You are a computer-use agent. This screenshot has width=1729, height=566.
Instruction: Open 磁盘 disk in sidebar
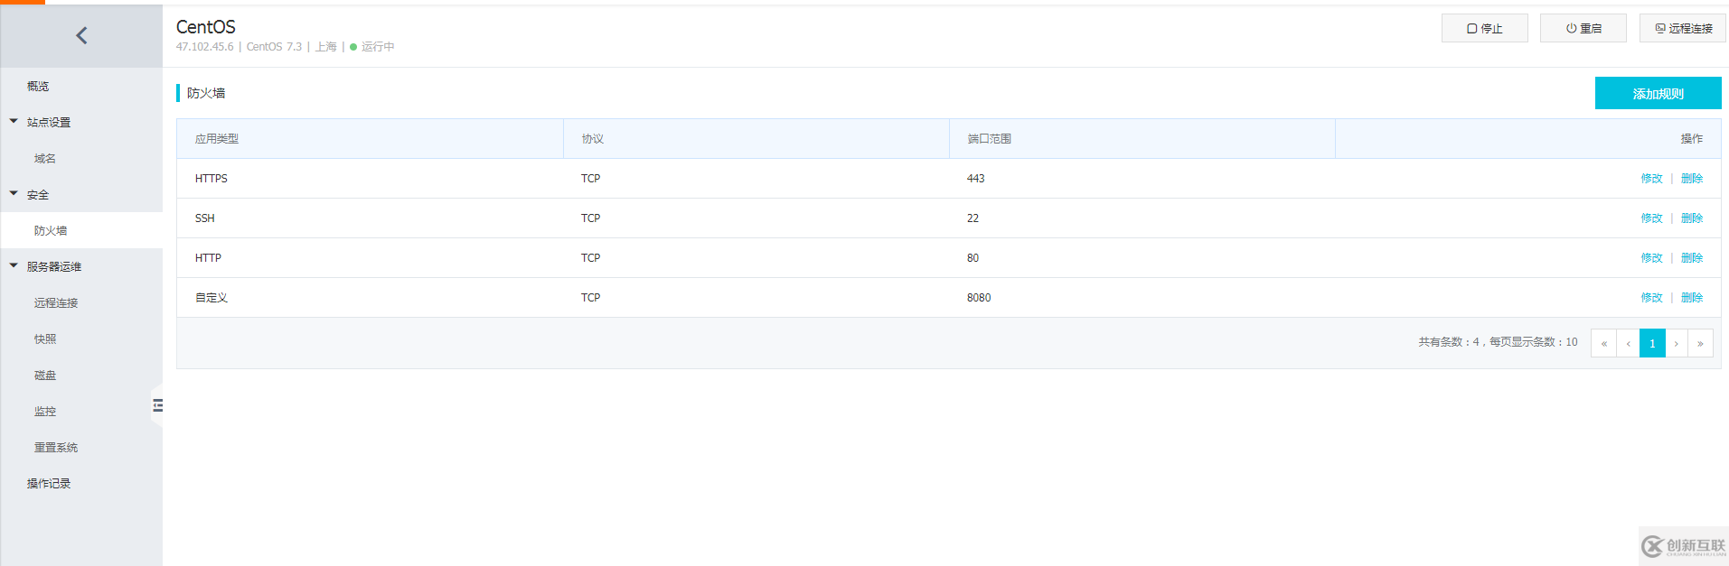pyautogui.click(x=45, y=375)
